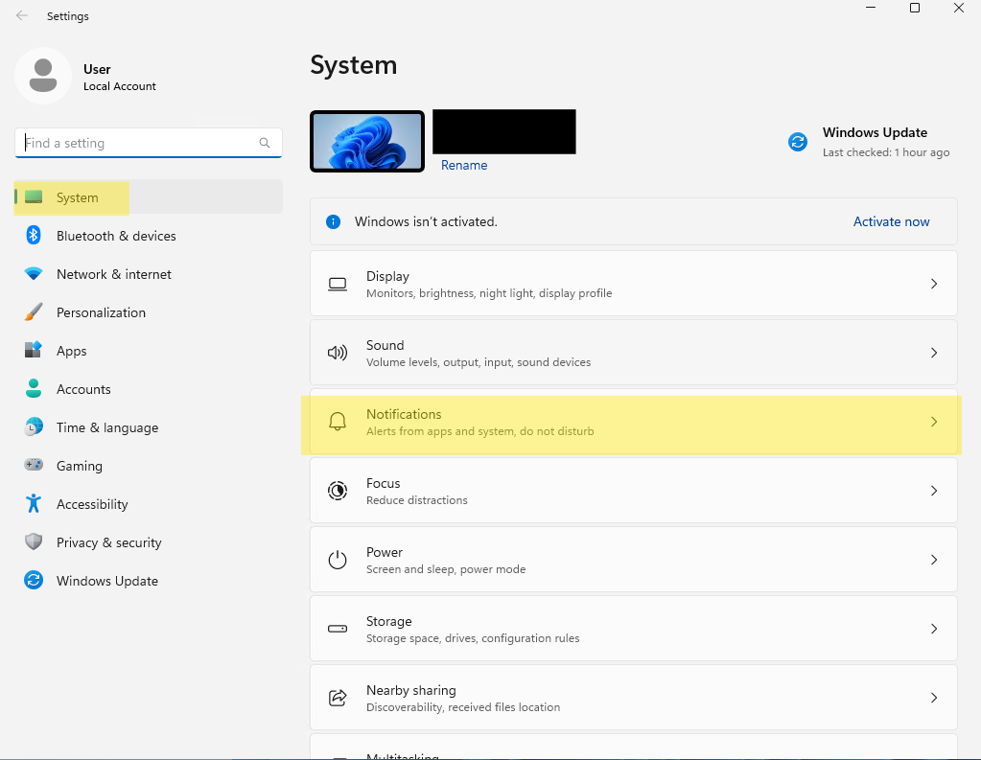The height and width of the screenshot is (760, 981).
Task: Click the Accessibility figure icon
Action: click(34, 504)
